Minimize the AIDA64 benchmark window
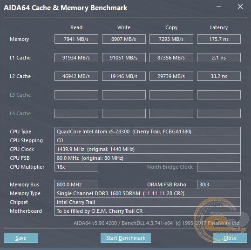This screenshot has width=251, height=250. point(219,7)
